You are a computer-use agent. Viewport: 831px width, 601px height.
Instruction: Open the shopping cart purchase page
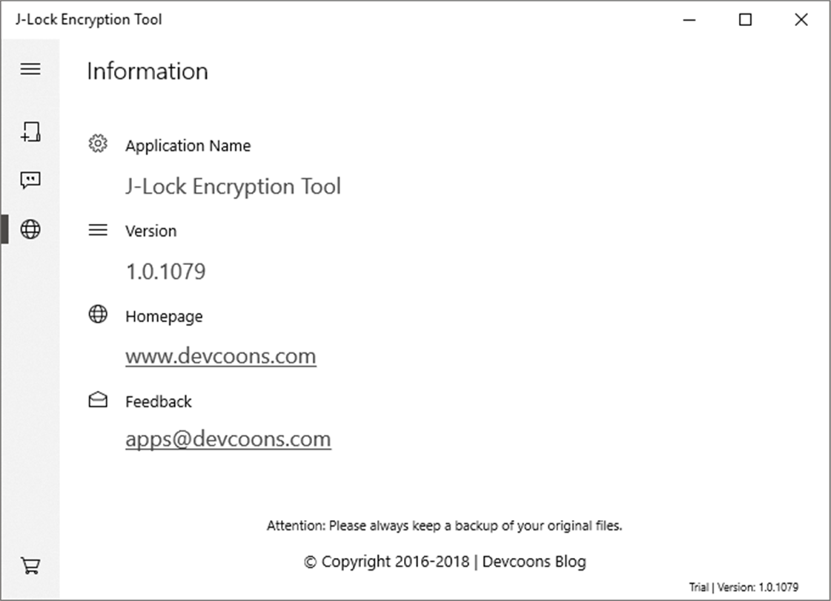(x=30, y=567)
